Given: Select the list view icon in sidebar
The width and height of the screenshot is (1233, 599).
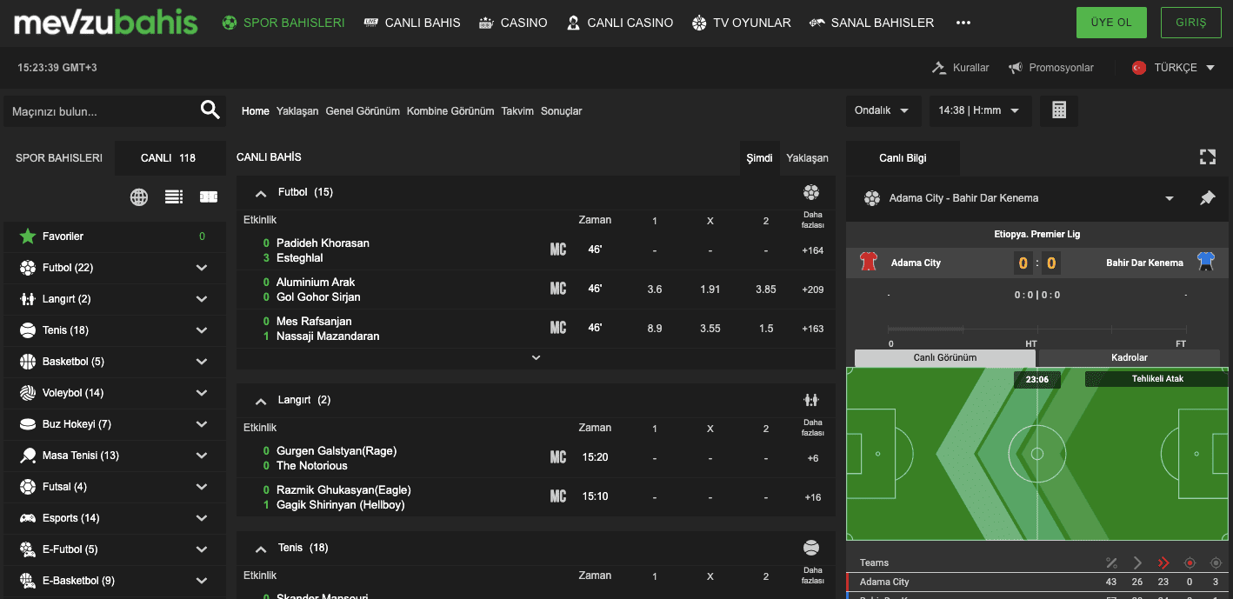Looking at the screenshot, I should click(x=174, y=197).
